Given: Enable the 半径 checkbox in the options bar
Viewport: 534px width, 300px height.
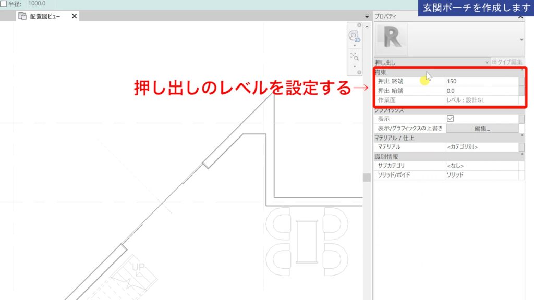Looking at the screenshot, I should 4,4.
